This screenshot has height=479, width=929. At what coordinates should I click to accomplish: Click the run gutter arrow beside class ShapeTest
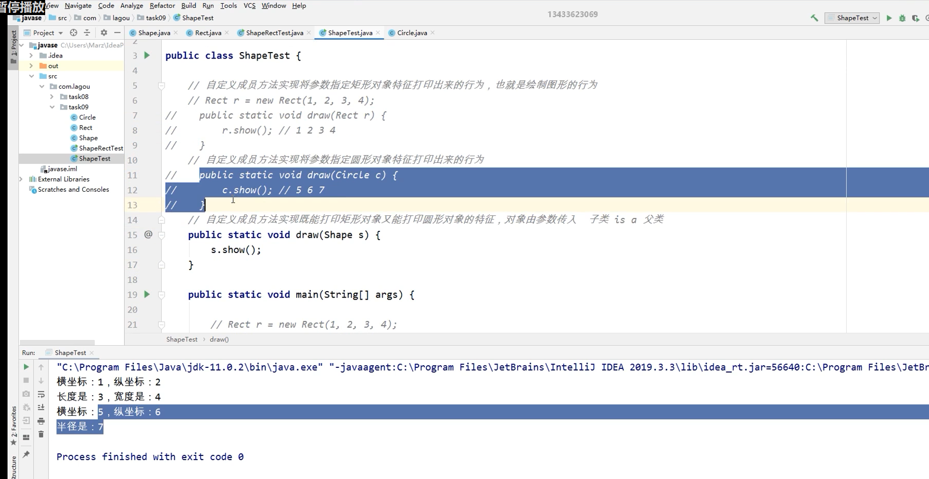click(147, 55)
